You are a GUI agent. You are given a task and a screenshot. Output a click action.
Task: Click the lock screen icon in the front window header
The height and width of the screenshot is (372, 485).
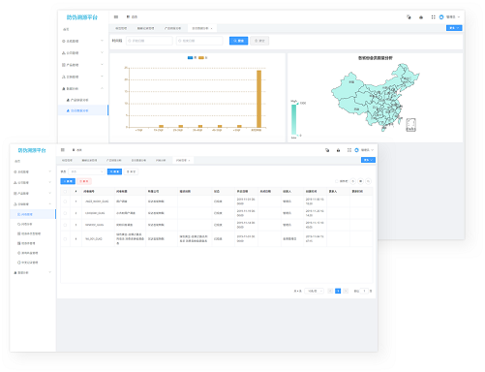338,150
